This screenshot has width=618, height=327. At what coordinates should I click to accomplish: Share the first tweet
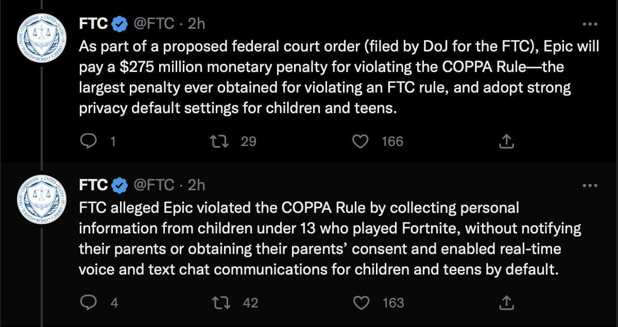(506, 140)
